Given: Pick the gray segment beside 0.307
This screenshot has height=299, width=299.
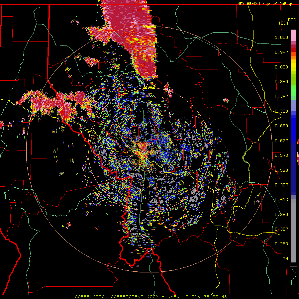Looking at the screenshot, I should [293, 231].
